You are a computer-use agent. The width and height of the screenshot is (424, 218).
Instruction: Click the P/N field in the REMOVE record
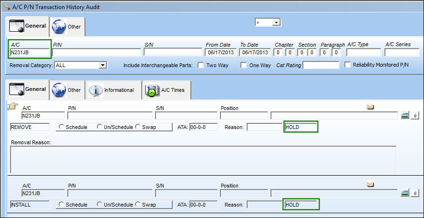[110, 116]
